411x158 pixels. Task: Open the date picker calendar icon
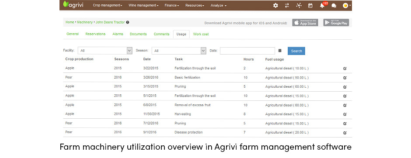click(280, 51)
